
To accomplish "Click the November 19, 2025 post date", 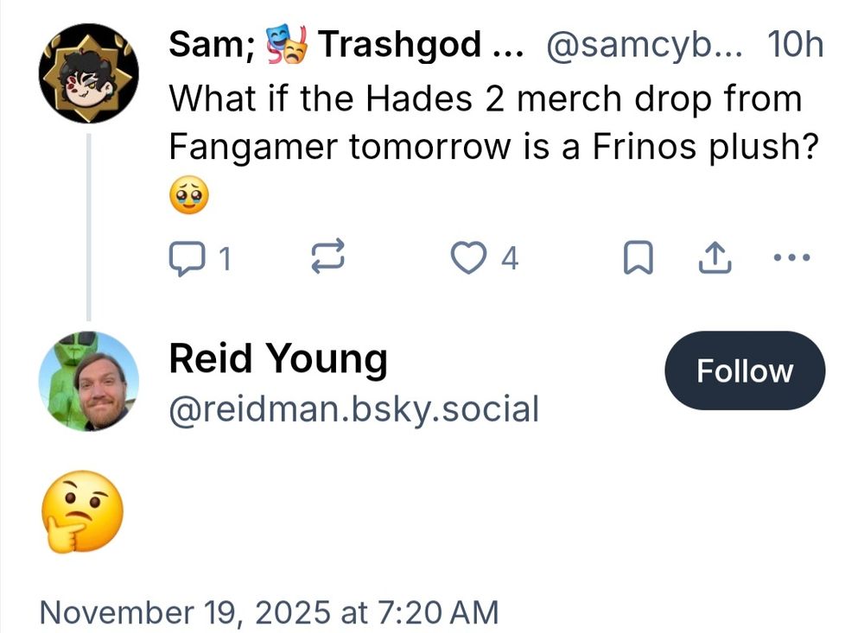I will 270,612.
